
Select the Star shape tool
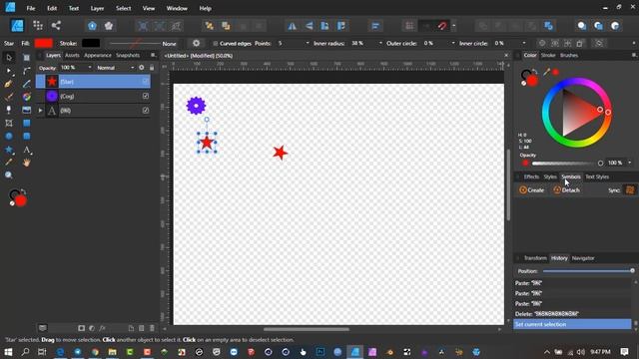point(9,150)
